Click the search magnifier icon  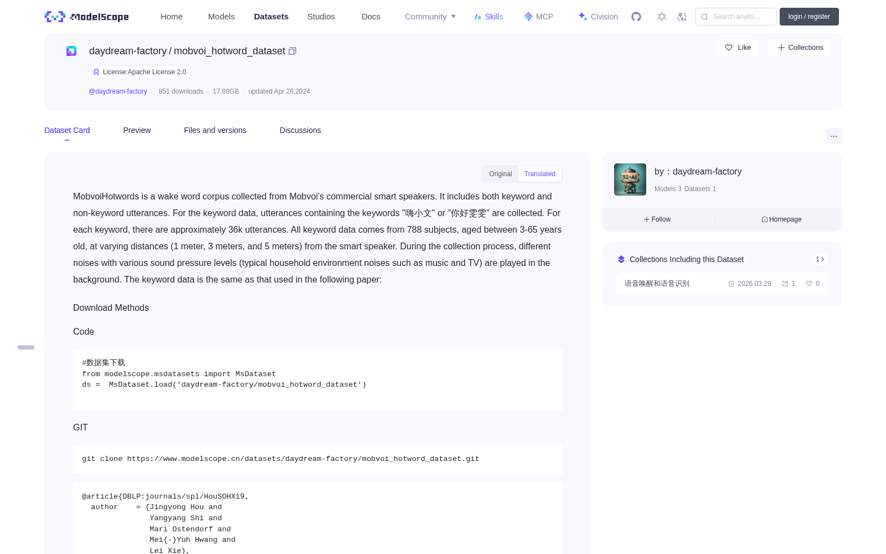pos(704,17)
